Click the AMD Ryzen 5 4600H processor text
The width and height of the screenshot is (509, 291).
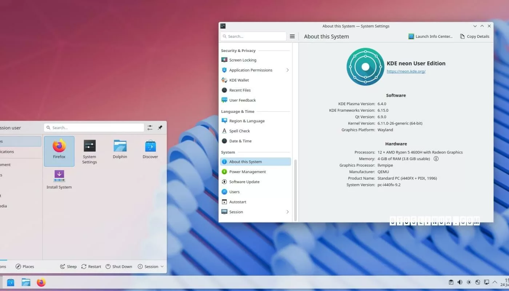pyautogui.click(x=420, y=152)
